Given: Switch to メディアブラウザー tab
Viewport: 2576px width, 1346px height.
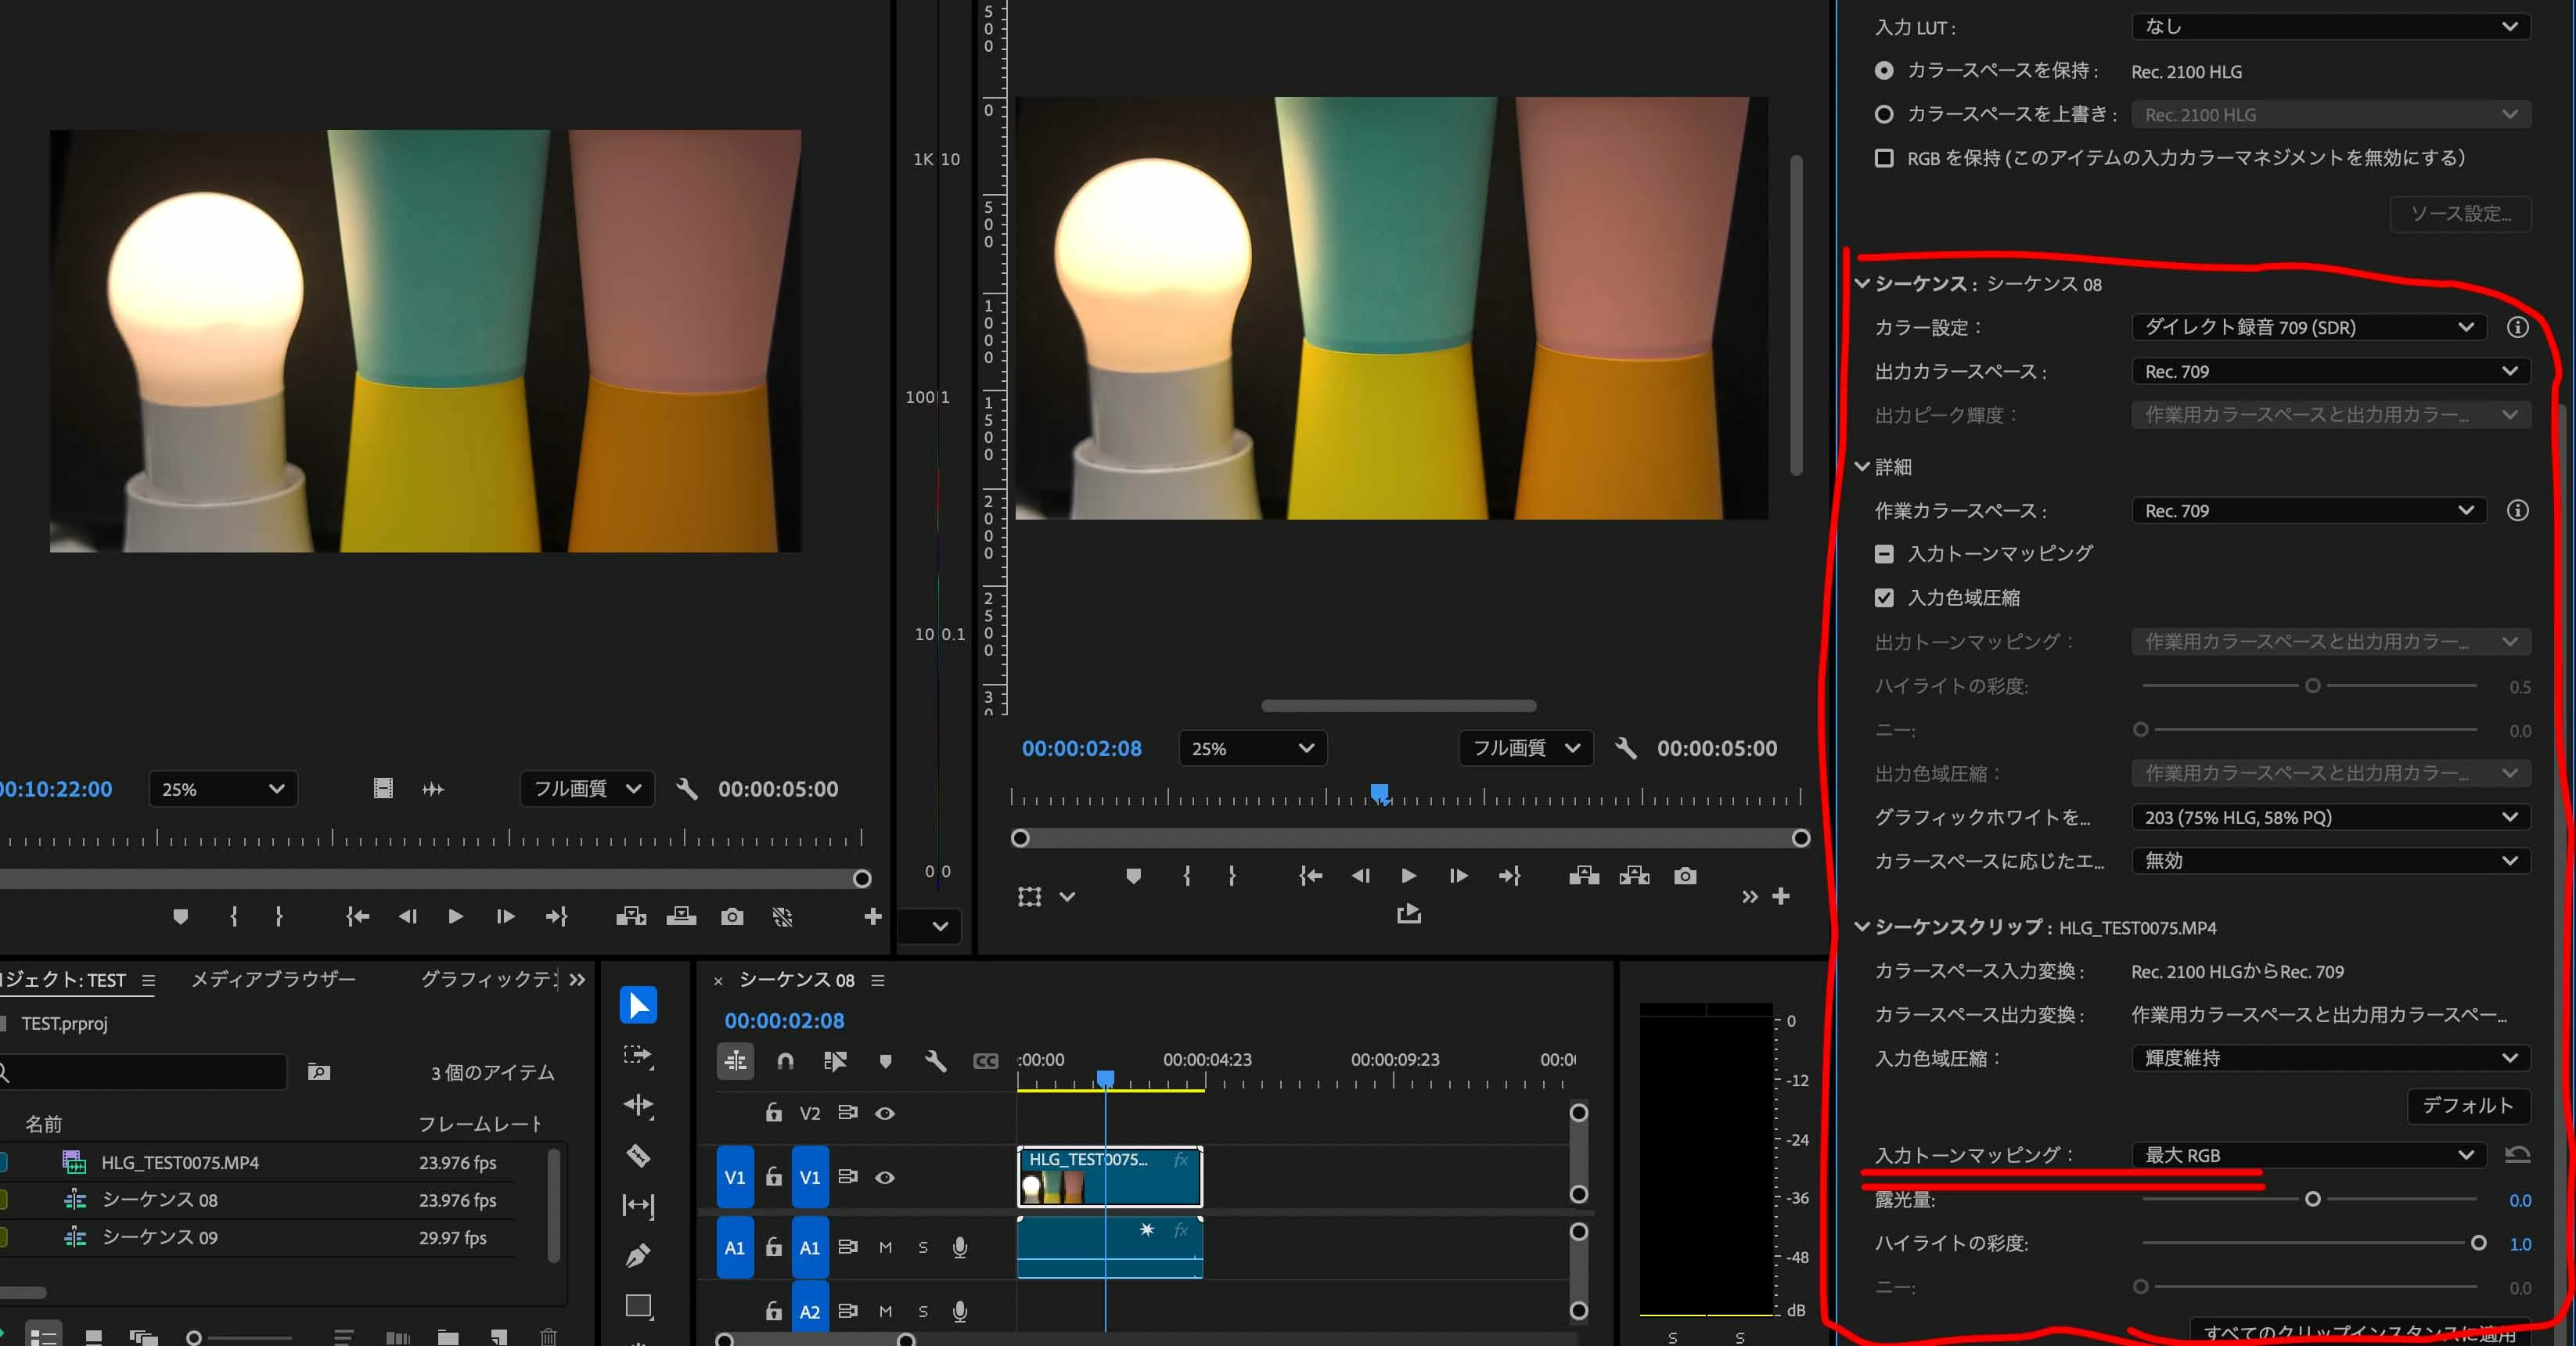Looking at the screenshot, I should [x=273, y=979].
